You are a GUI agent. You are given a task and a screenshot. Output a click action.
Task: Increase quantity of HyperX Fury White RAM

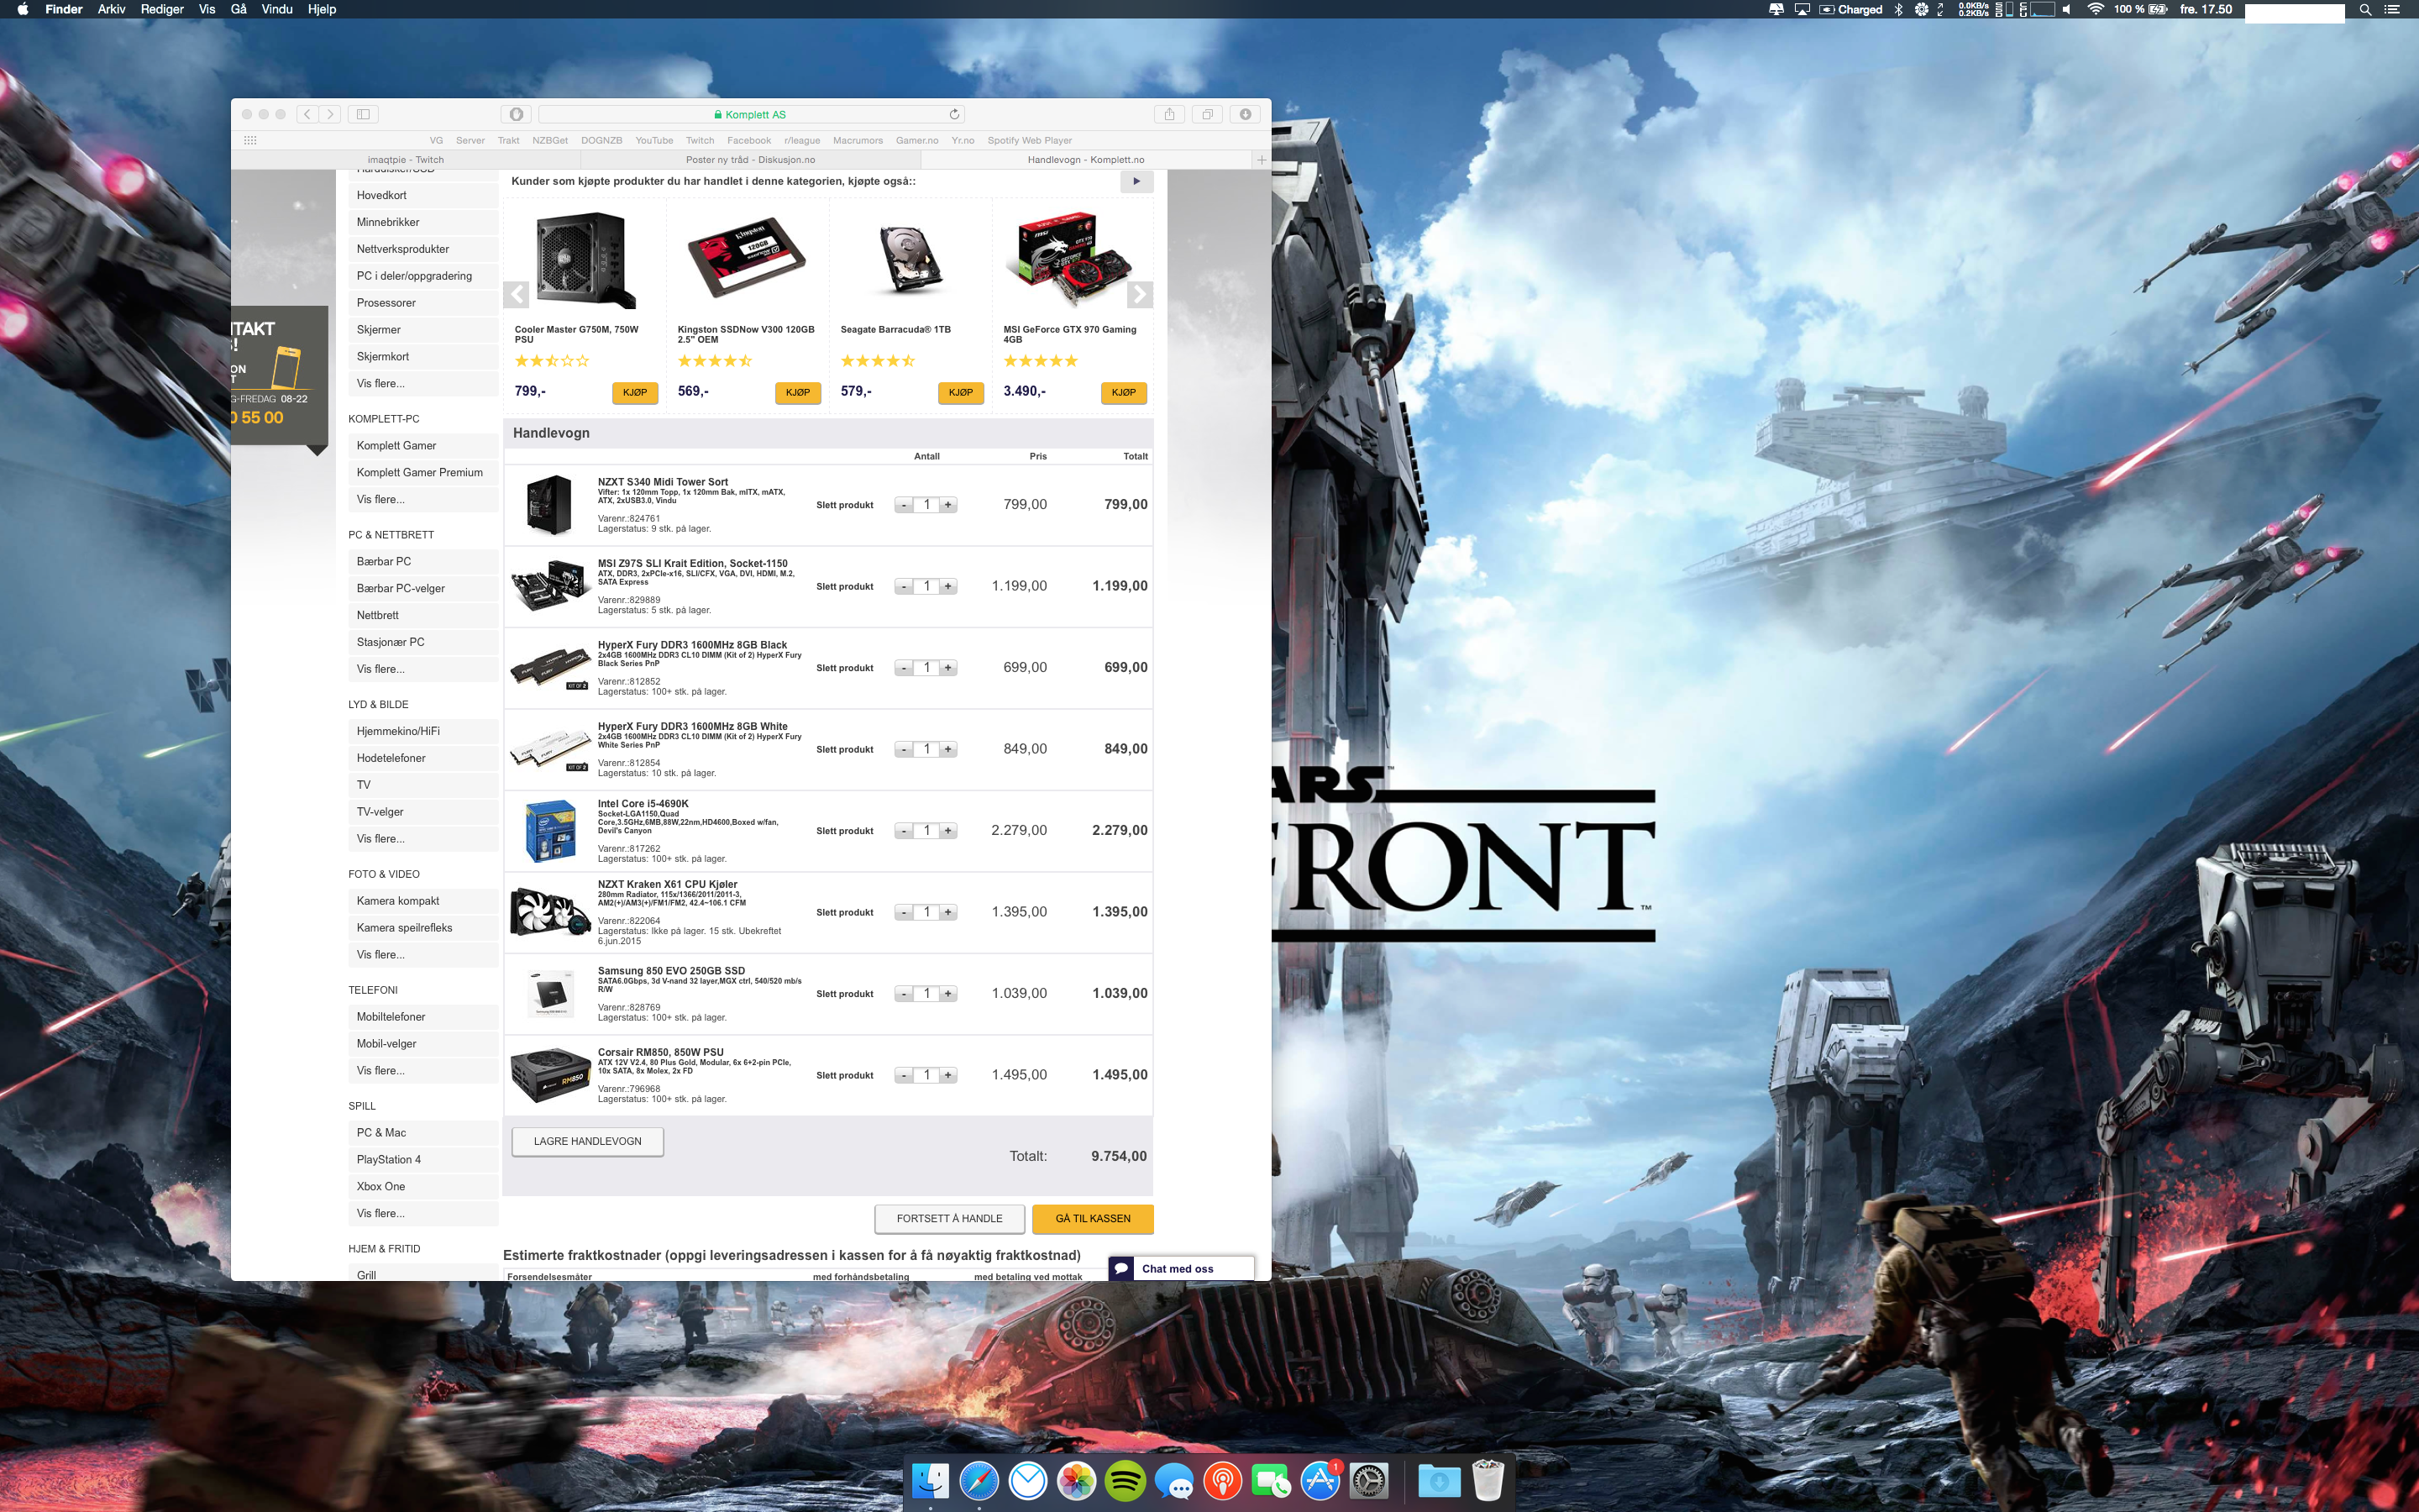click(x=947, y=750)
